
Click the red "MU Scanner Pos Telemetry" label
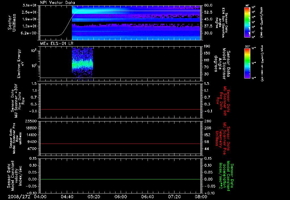[x=223, y=138]
